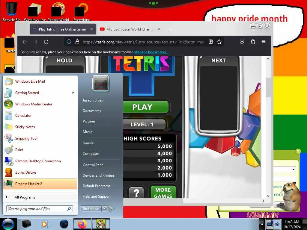Start the game with PLAY button
The image size is (307, 230).
point(145,107)
